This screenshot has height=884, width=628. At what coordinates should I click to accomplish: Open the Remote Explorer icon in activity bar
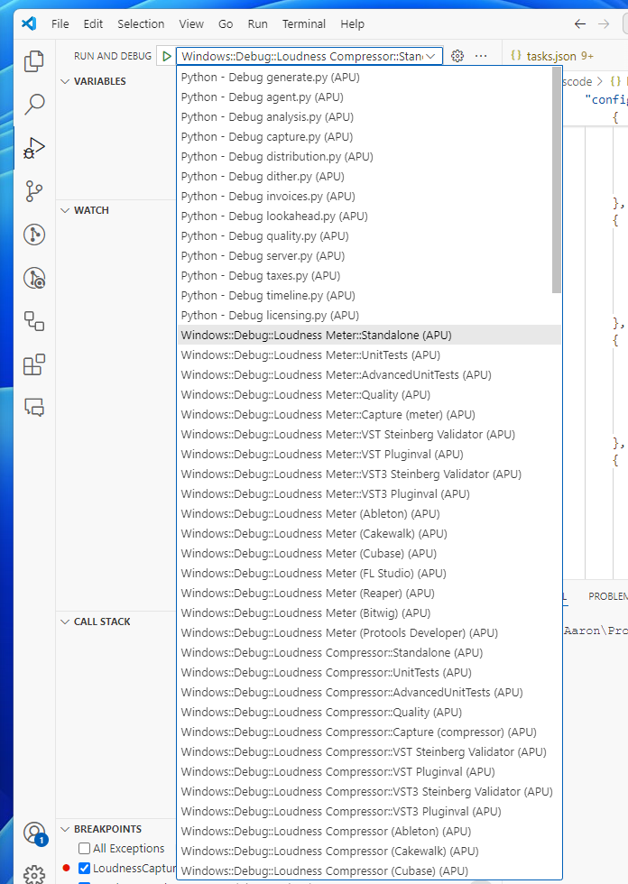click(34, 278)
